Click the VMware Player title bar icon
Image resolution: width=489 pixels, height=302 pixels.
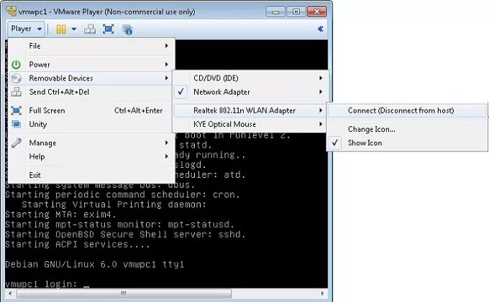pyautogui.click(x=12, y=11)
